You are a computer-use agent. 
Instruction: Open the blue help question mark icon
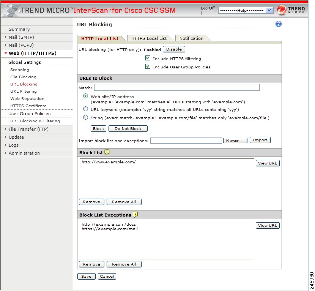pos(278,24)
